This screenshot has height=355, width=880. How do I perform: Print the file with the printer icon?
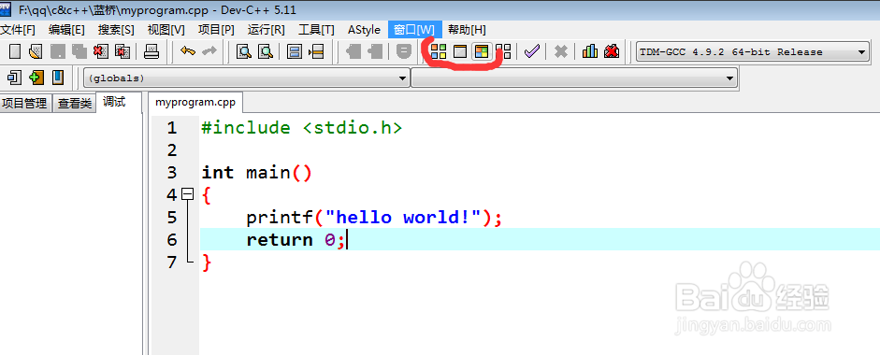click(151, 52)
